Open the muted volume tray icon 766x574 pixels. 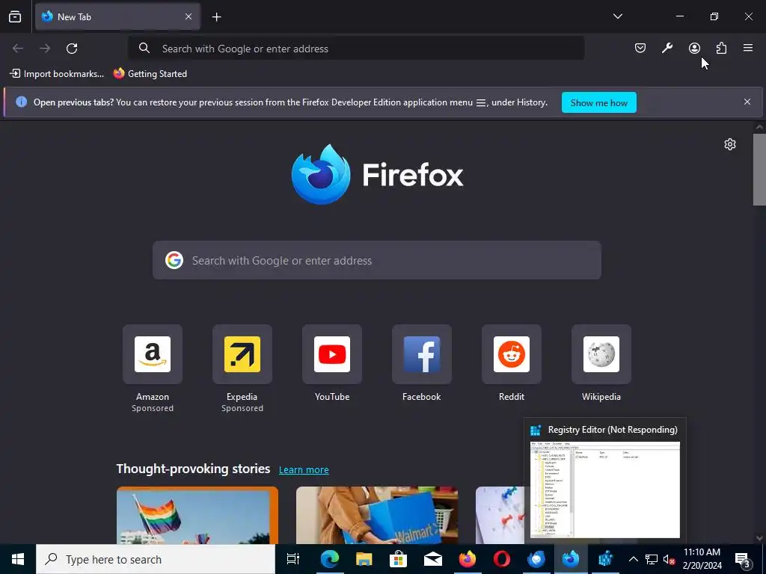click(670, 559)
